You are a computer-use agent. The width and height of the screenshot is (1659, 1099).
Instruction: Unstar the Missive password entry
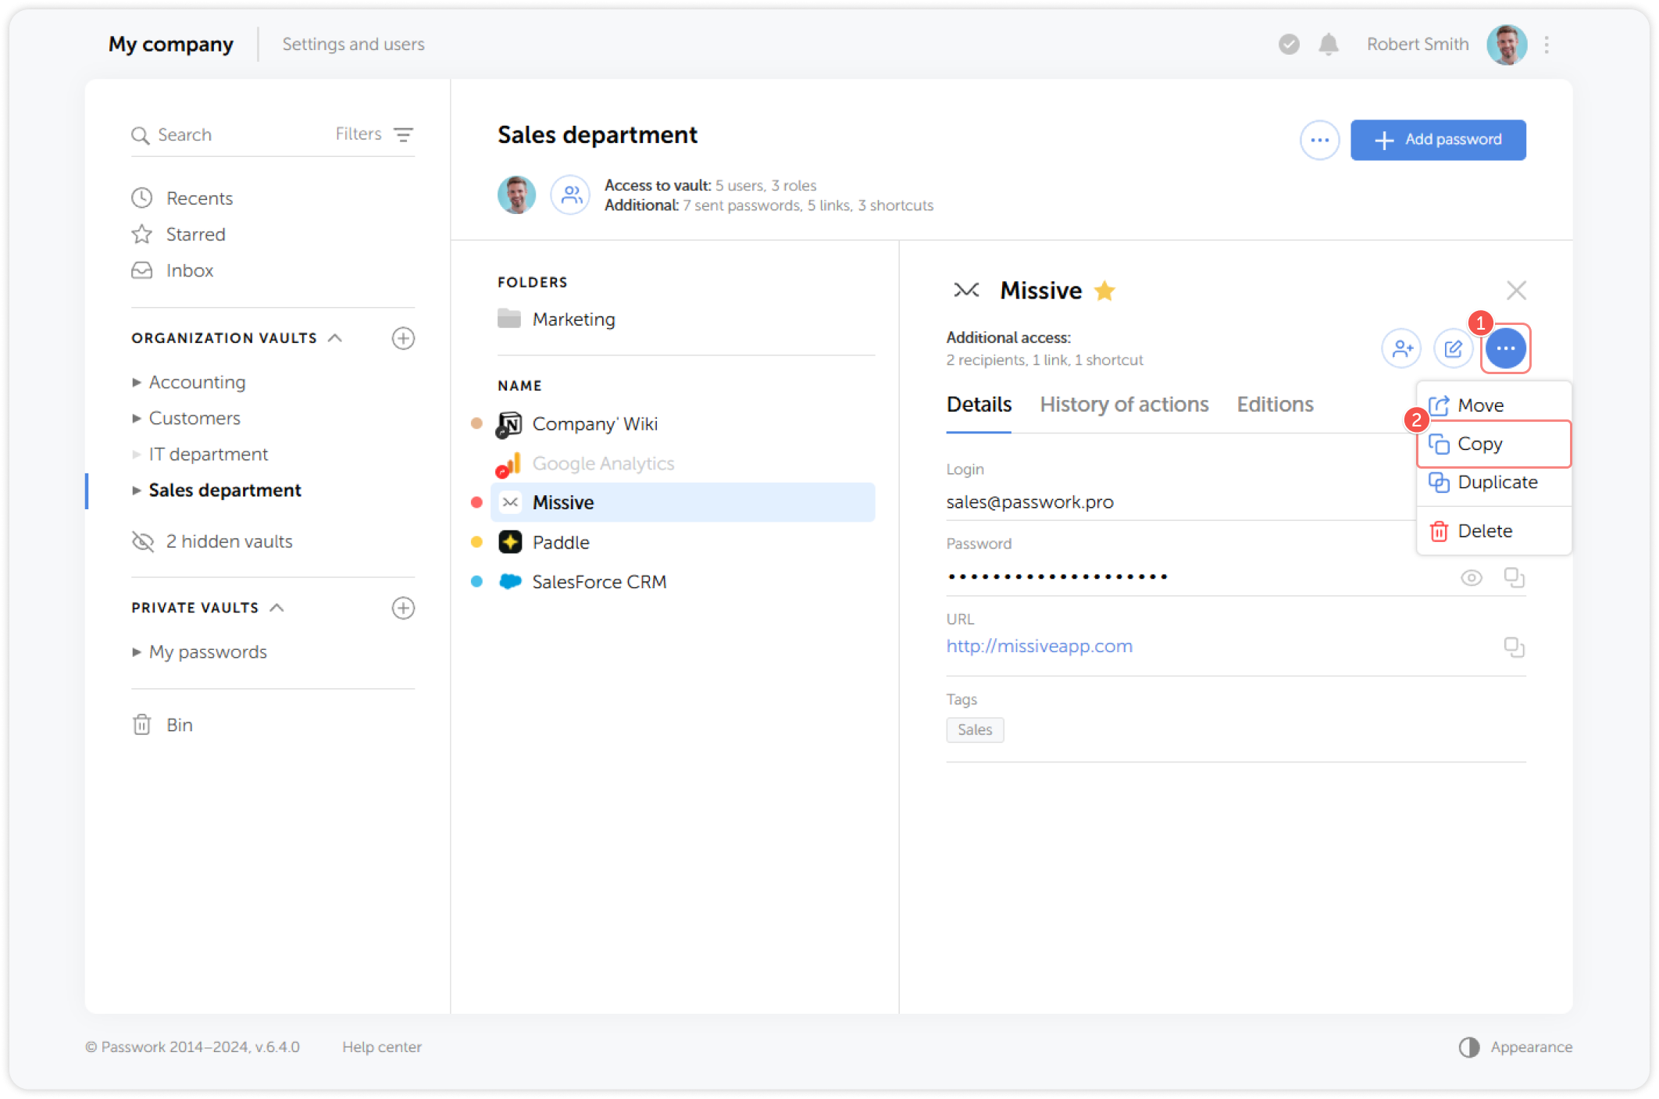tap(1105, 290)
